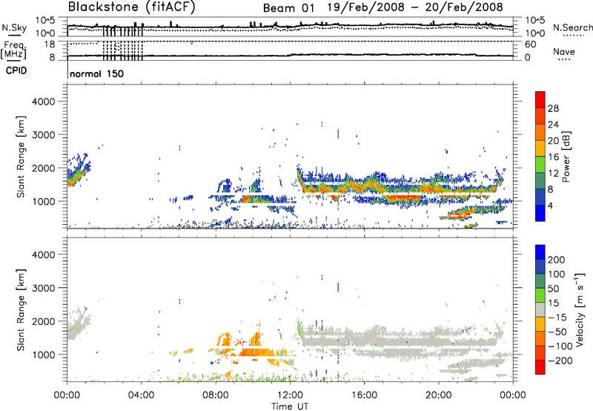Image resolution: width=593 pixels, height=411 pixels.
Task: Click the '16:00' time axis tick label
Action: coord(364,395)
